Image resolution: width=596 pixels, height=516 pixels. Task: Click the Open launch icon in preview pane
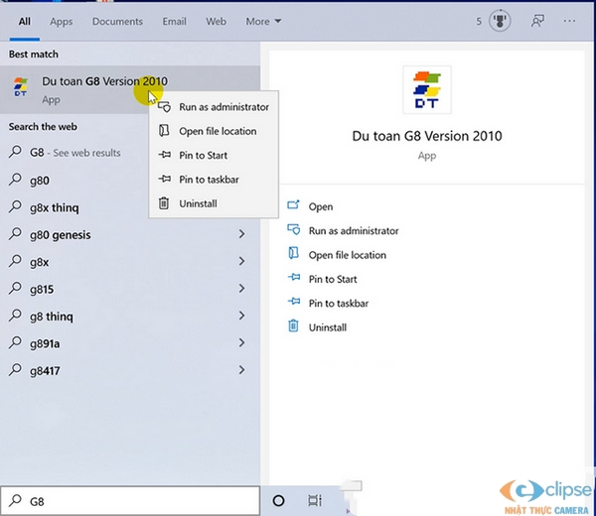[x=293, y=205]
